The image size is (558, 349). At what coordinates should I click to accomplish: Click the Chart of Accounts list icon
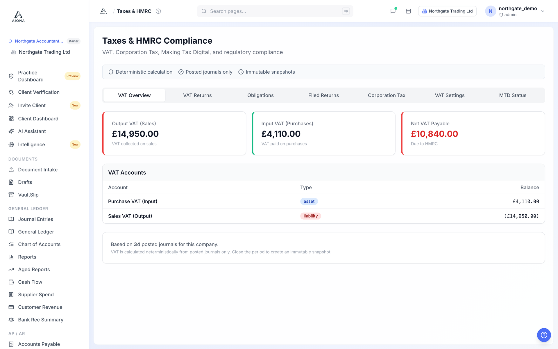click(x=11, y=244)
